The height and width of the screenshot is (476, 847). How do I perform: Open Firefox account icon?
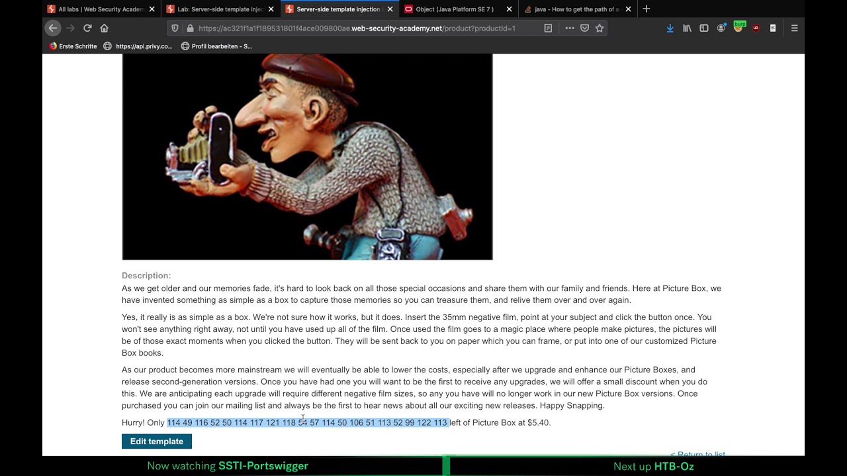(x=721, y=28)
